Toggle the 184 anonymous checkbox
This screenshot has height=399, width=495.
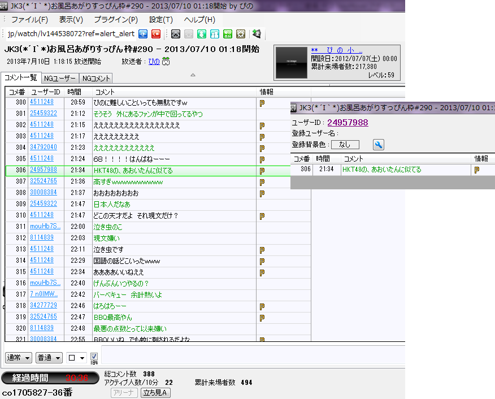tap(94, 357)
